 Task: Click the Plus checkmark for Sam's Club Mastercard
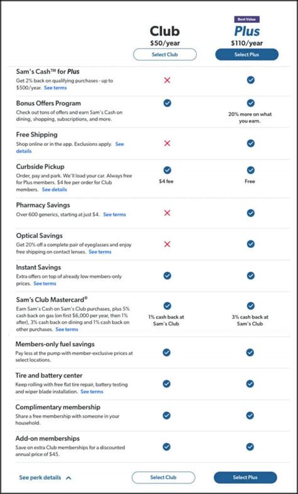pyautogui.click(x=250, y=306)
